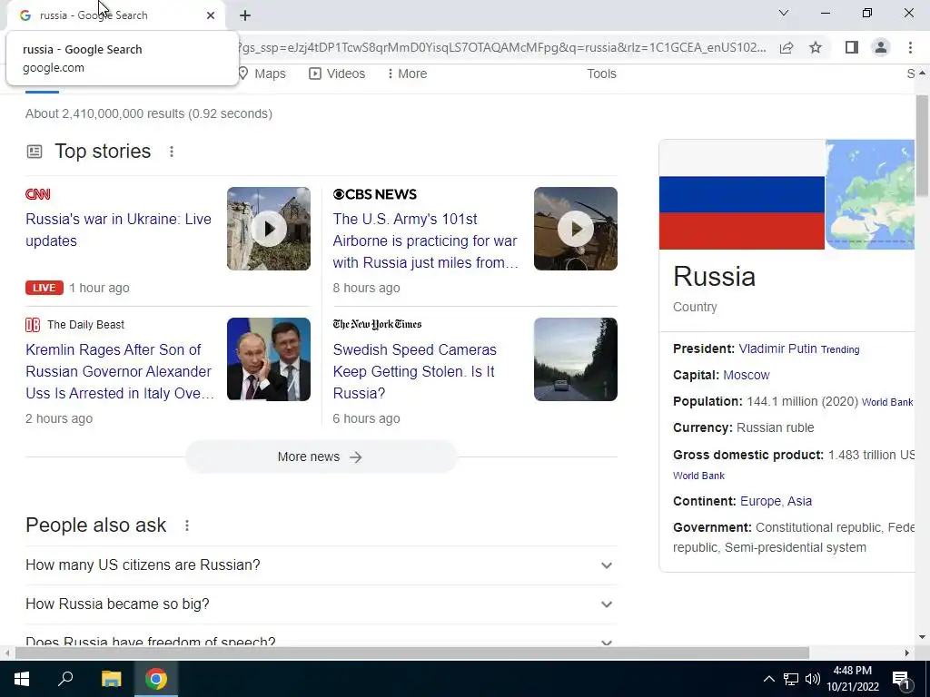Open the Asia continent link
This screenshot has width=930, height=697.
(x=799, y=501)
